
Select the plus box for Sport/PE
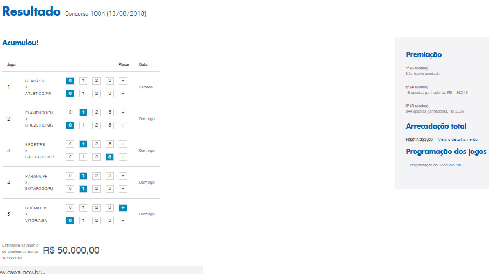(x=123, y=144)
